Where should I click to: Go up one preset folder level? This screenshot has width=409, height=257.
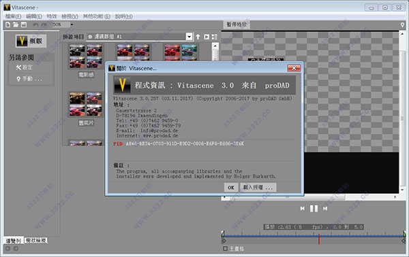pos(198,37)
